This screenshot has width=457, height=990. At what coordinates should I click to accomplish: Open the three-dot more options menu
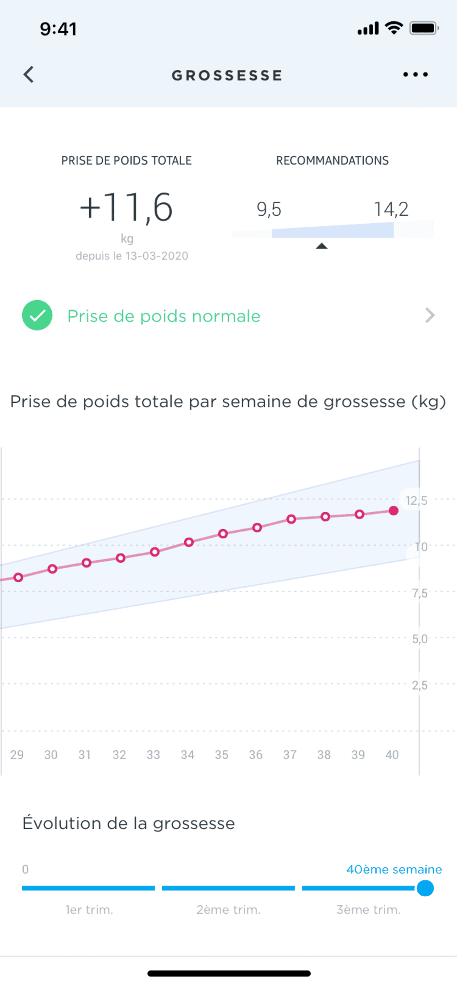[415, 75]
